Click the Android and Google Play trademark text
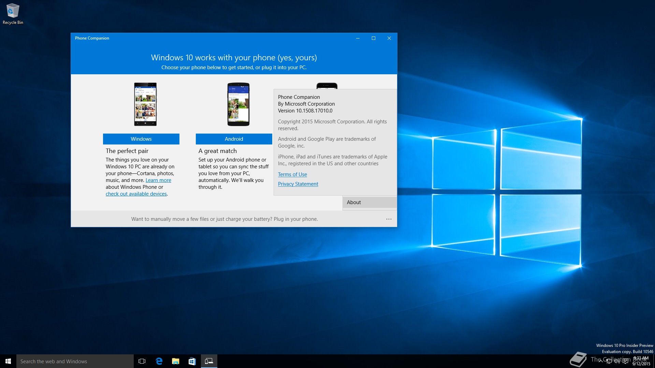The width and height of the screenshot is (655, 368). tap(327, 142)
